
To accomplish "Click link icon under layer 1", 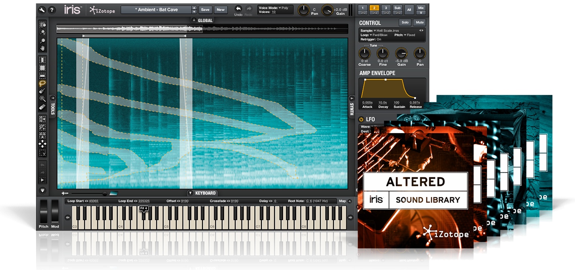I will (363, 13).
